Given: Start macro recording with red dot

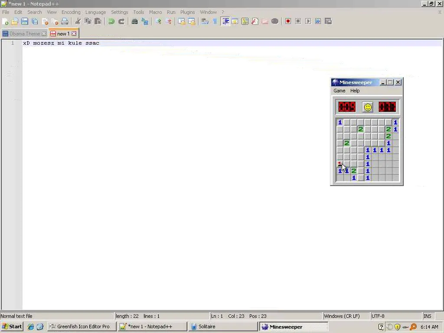Looking at the screenshot, I should [x=288, y=21].
